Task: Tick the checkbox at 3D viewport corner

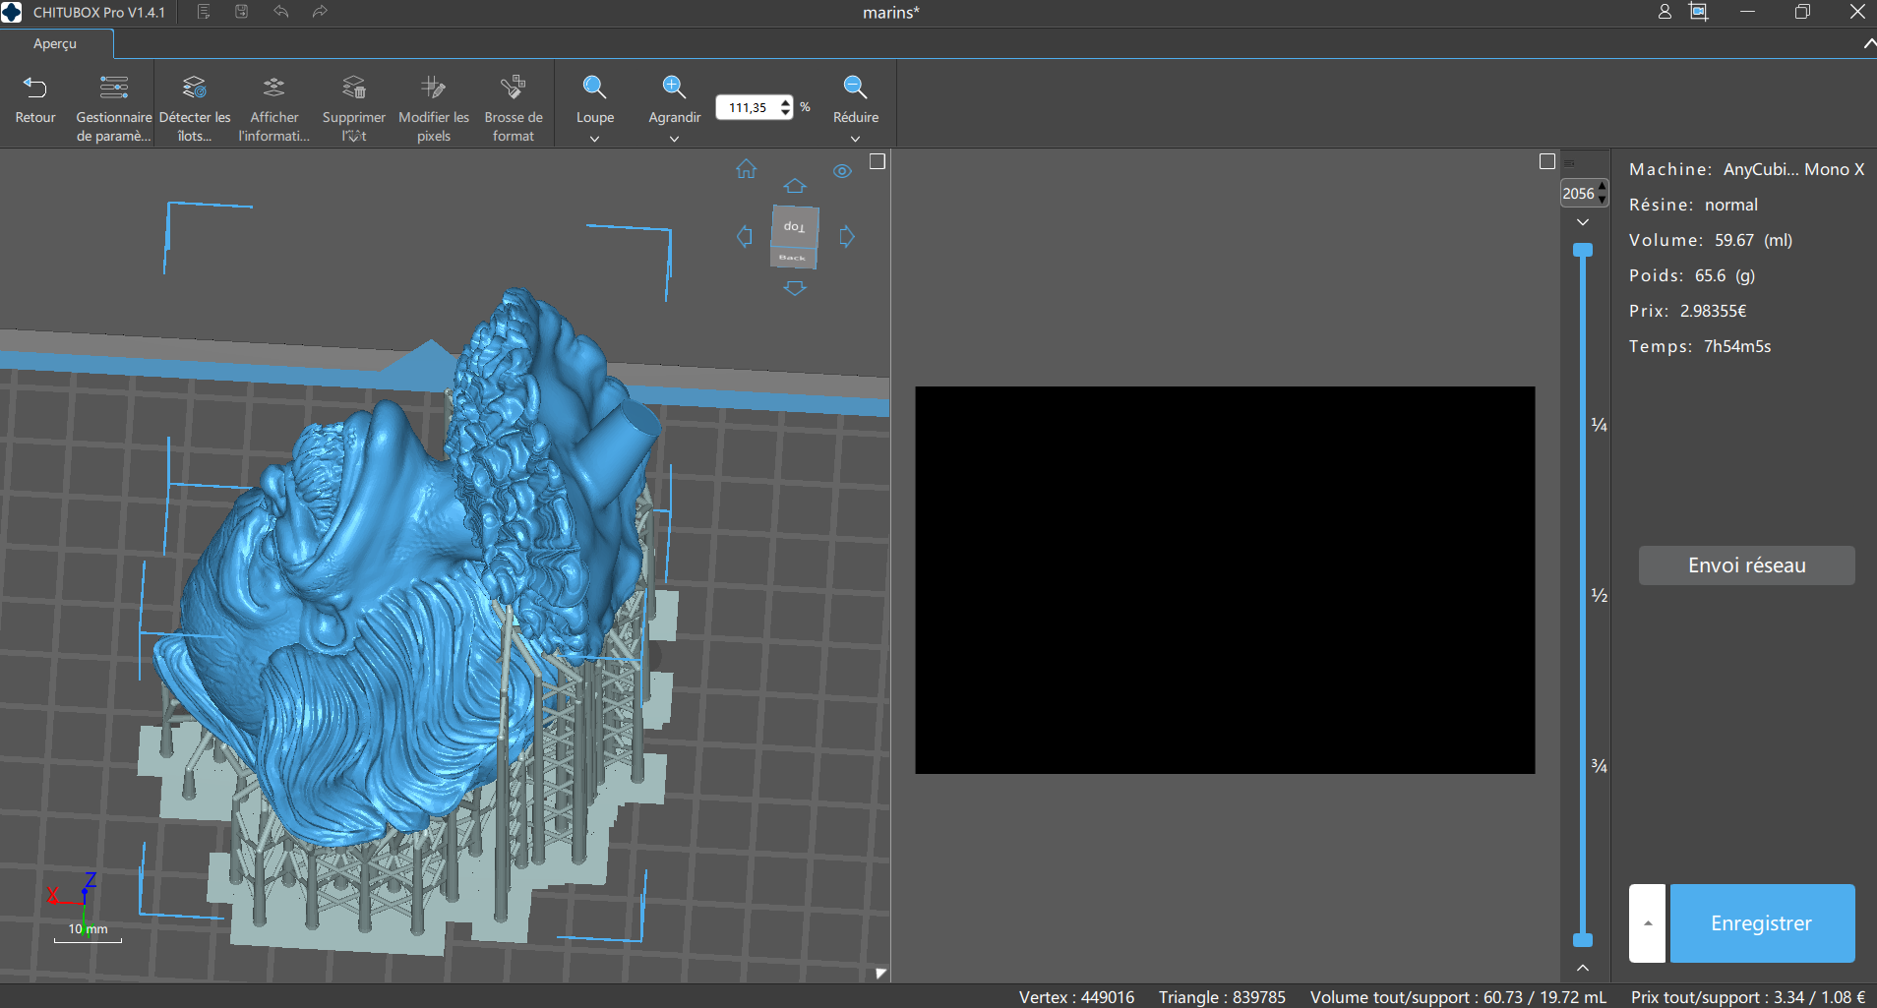Action: coord(878,161)
